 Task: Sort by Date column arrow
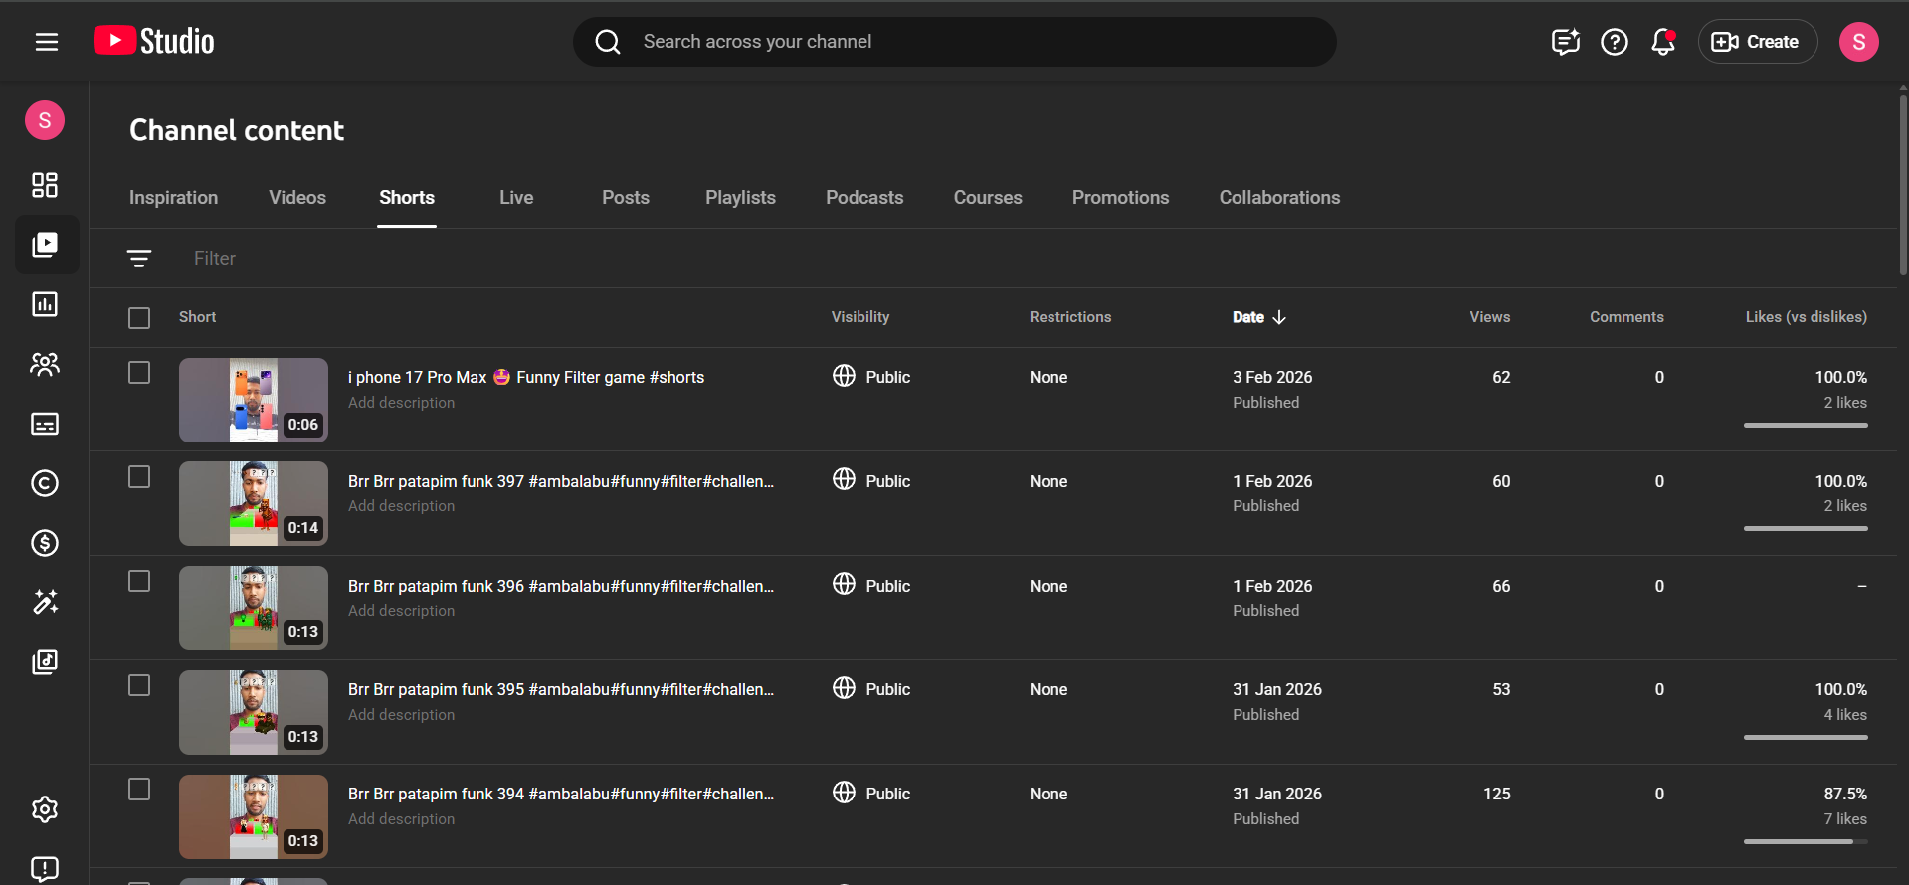point(1279,317)
